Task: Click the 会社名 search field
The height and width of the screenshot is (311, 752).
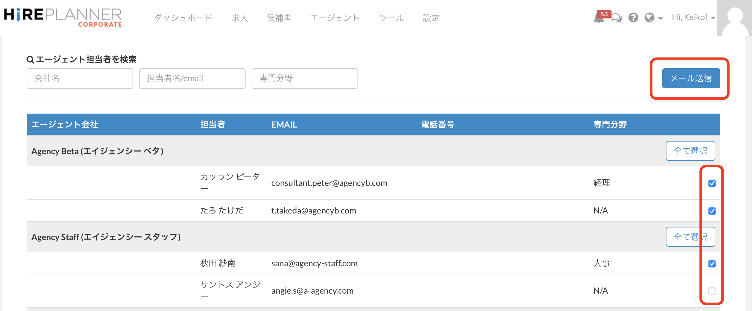Action: pyautogui.click(x=80, y=78)
